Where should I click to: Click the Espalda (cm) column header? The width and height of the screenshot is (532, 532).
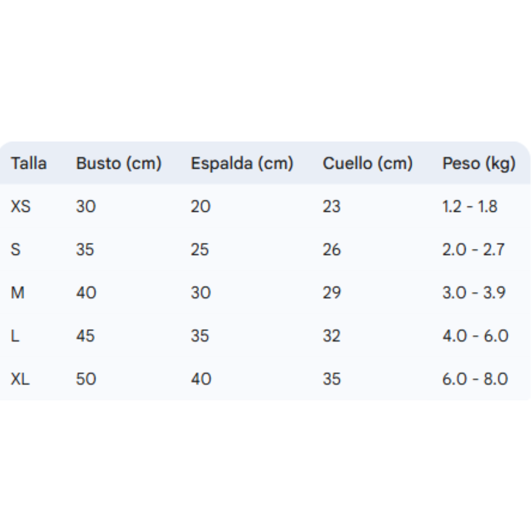[x=242, y=163]
